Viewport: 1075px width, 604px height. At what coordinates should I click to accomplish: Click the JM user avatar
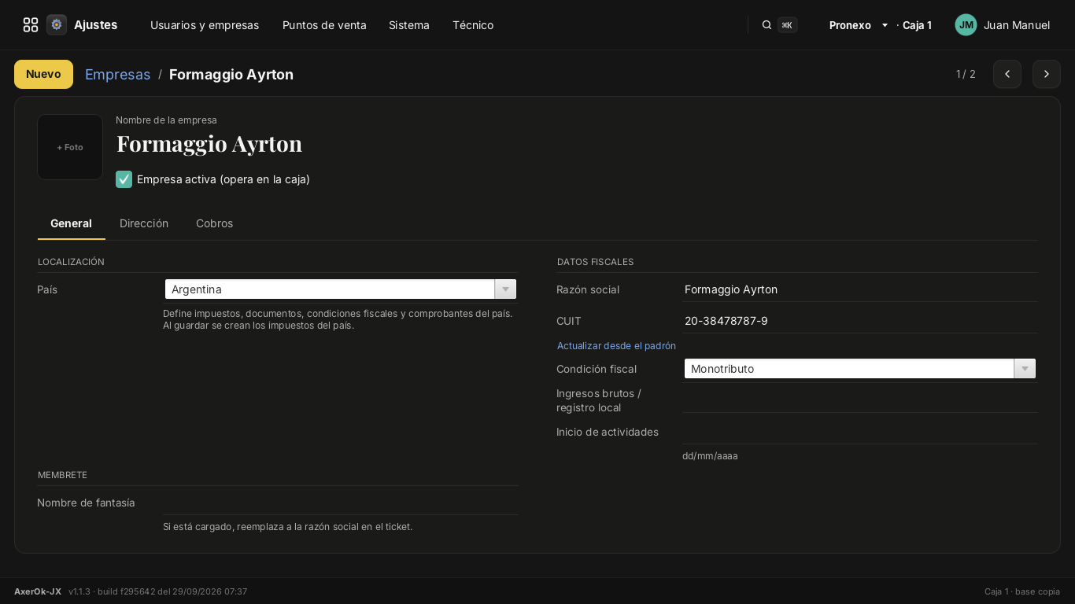966,25
